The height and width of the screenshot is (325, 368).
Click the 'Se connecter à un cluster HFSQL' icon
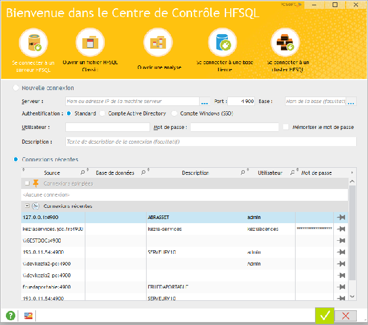click(x=285, y=42)
